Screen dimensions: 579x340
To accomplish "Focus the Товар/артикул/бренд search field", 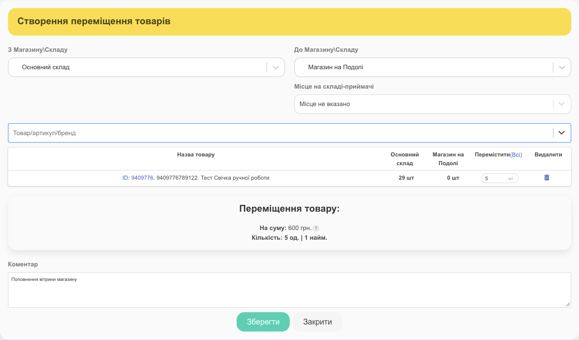I will (281, 133).
